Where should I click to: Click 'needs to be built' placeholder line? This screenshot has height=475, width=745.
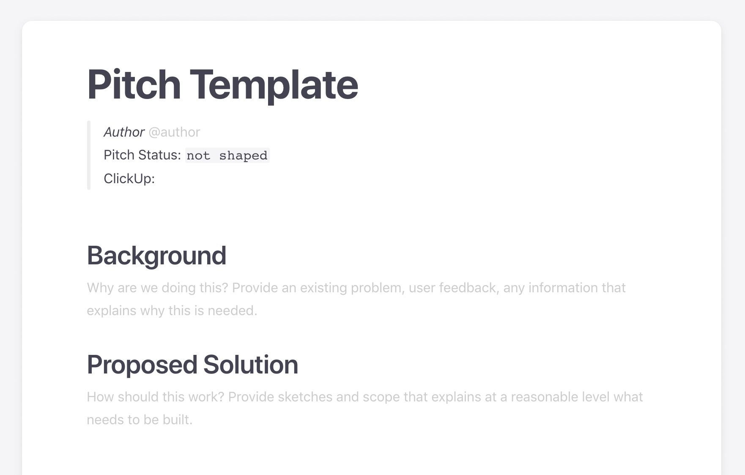[140, 420]
